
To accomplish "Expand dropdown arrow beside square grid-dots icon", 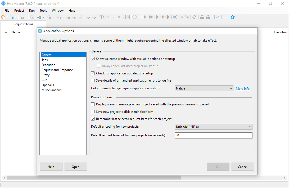I will click(x=123, y=17).
